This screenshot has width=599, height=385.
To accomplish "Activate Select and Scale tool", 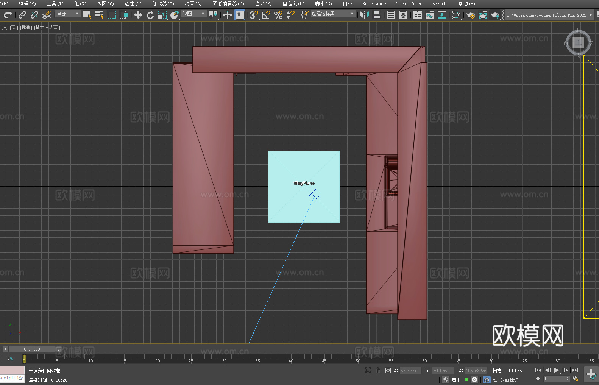I will click(x=162, y=15).
